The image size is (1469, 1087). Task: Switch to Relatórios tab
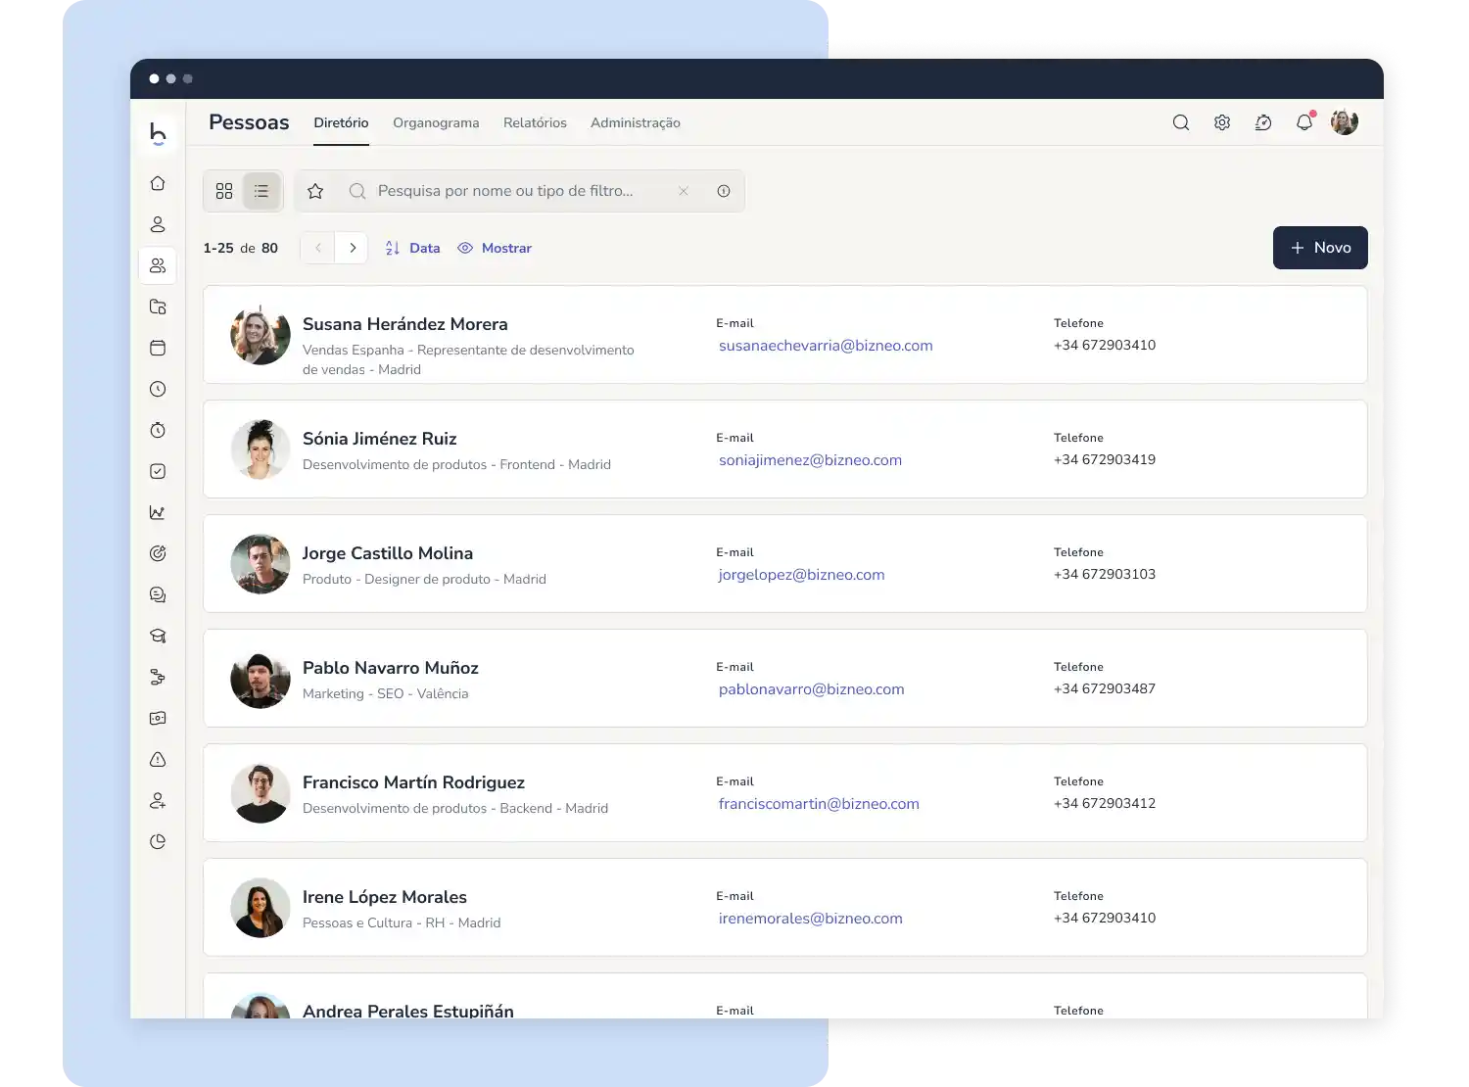point(535,122)
